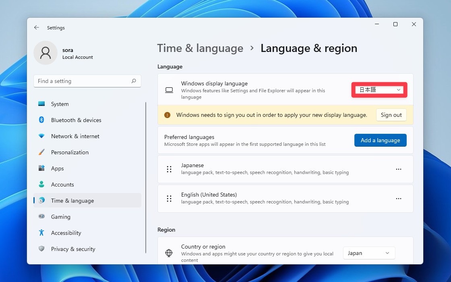Click the Time & language breadcrumb link
Screen dimensions: 451x282
pos(200,48)
